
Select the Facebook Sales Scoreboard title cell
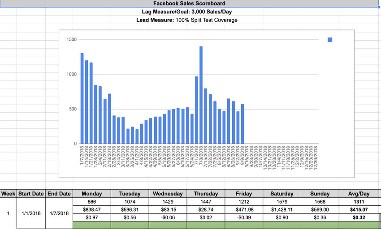point(189,4)
